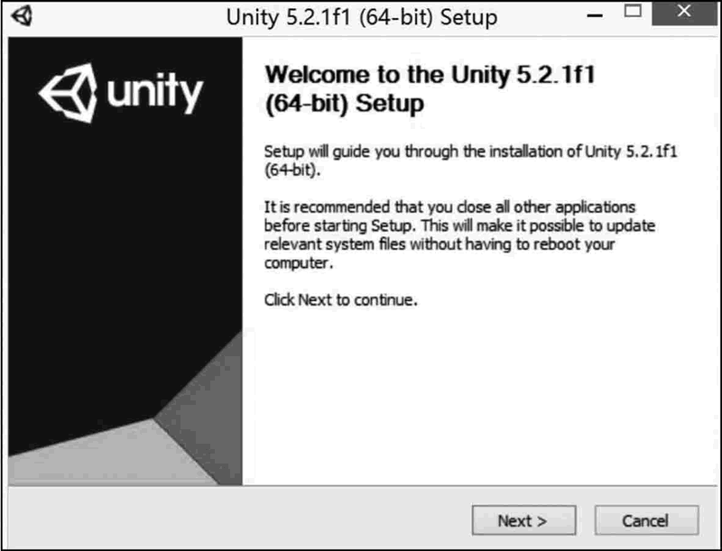This screenshot has width=722, height=551.
Task: Click the "Click Next to continue." text
Action: [x=341, y=299]
